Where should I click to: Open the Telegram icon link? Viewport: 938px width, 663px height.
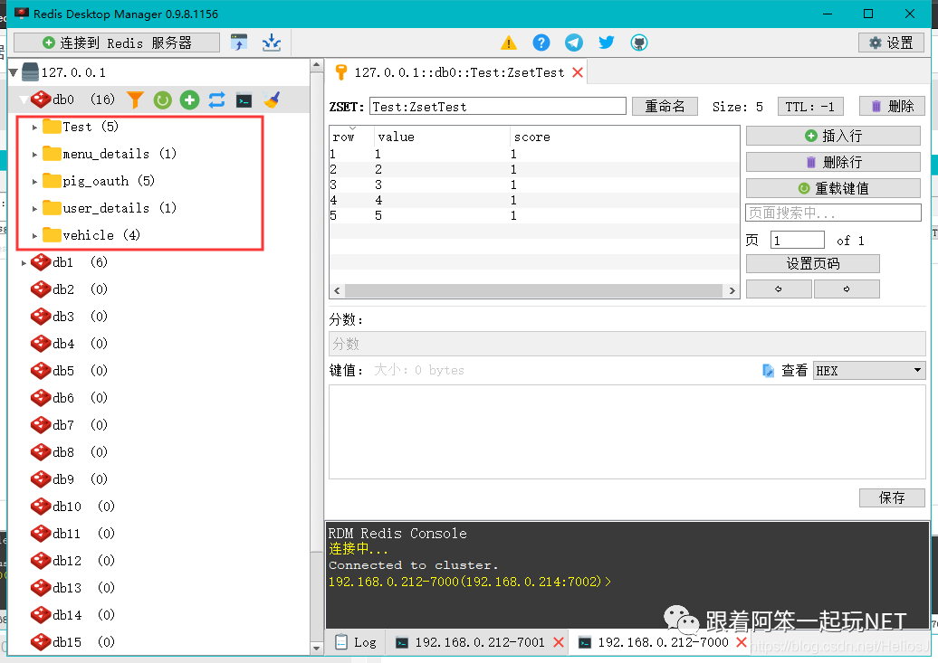coord(574,43)
